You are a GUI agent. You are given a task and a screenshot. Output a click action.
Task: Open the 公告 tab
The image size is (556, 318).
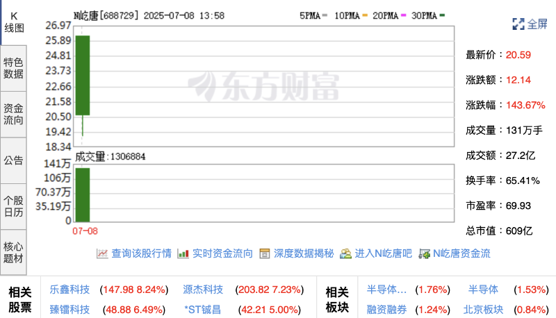[13, 160]
